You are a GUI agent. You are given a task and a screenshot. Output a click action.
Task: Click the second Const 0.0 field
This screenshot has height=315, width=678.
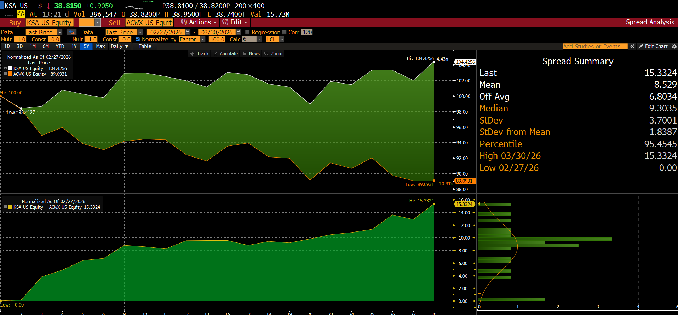tap(126, 39)
